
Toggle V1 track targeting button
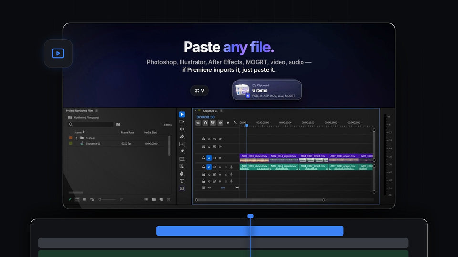209,158
